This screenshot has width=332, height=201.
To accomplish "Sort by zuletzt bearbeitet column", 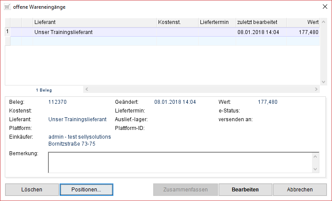I will click(x=260, y=22).
